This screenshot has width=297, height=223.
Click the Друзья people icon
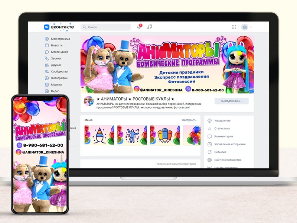(x=47, y=65)
